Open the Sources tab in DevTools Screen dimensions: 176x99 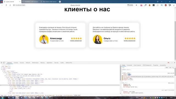[x=22, y=63]
